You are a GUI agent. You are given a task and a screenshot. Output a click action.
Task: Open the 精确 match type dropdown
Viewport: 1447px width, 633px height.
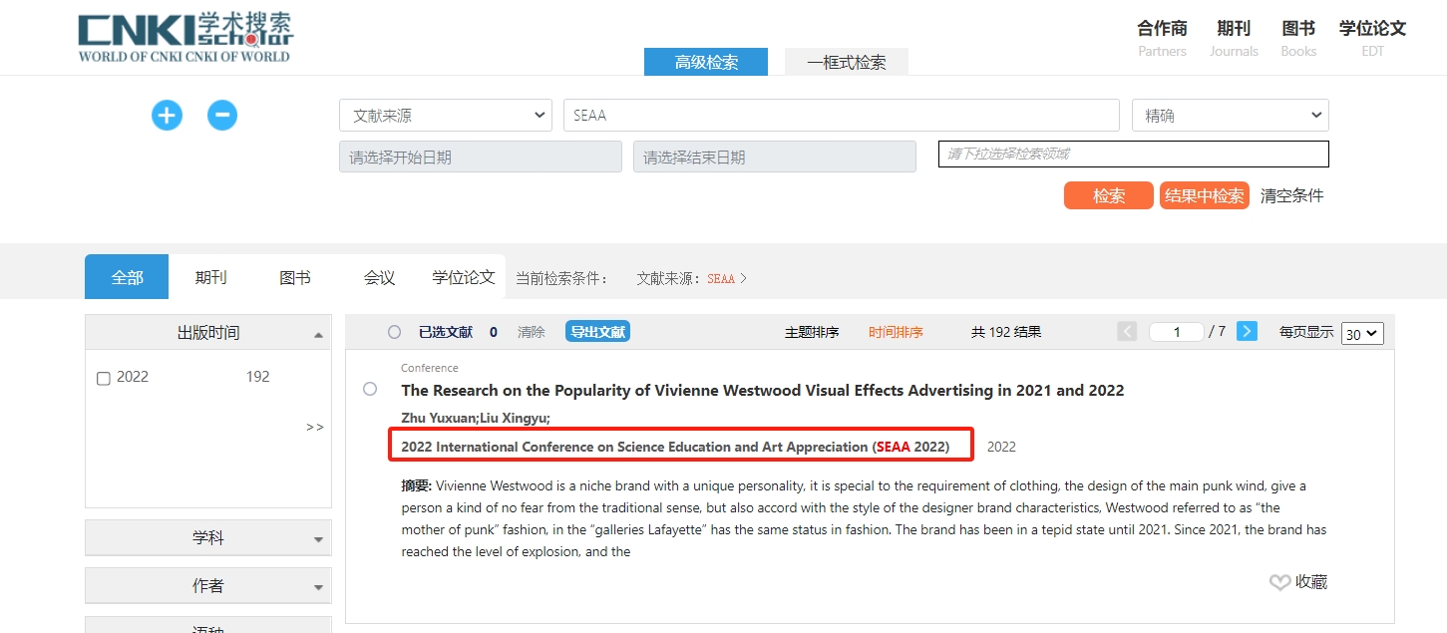tap(1231, 116)
